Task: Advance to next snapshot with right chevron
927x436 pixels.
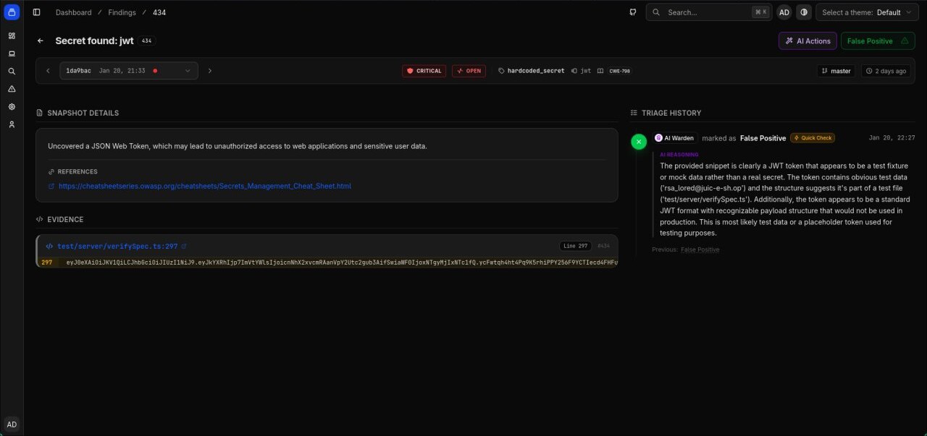Action: (209, 70)
